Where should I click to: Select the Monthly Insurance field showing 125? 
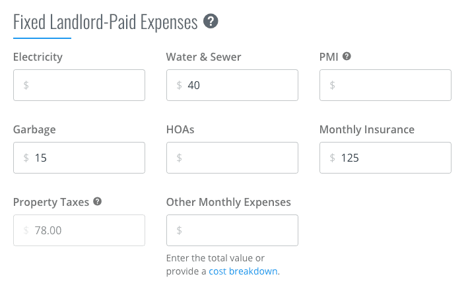point(385,158)
